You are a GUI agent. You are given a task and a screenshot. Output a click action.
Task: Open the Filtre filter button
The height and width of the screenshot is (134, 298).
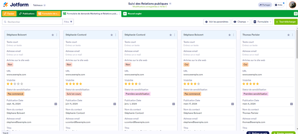[68, 22]
